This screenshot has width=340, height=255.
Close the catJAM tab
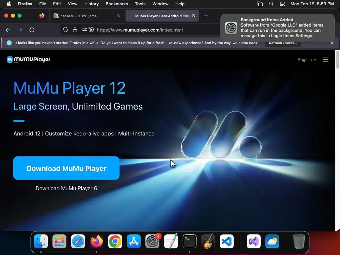119,16
